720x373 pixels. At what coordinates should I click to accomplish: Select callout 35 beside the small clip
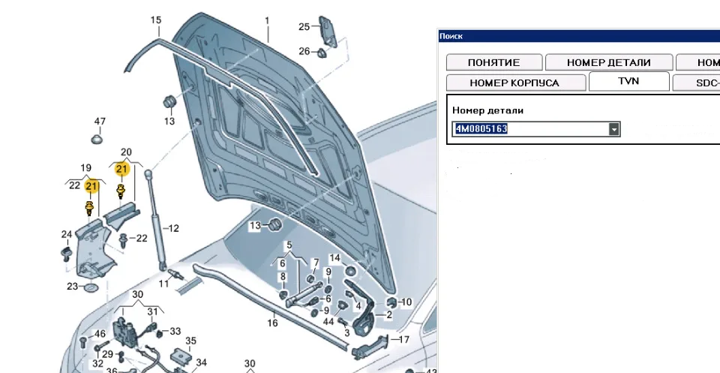click(x=190, y=340)
